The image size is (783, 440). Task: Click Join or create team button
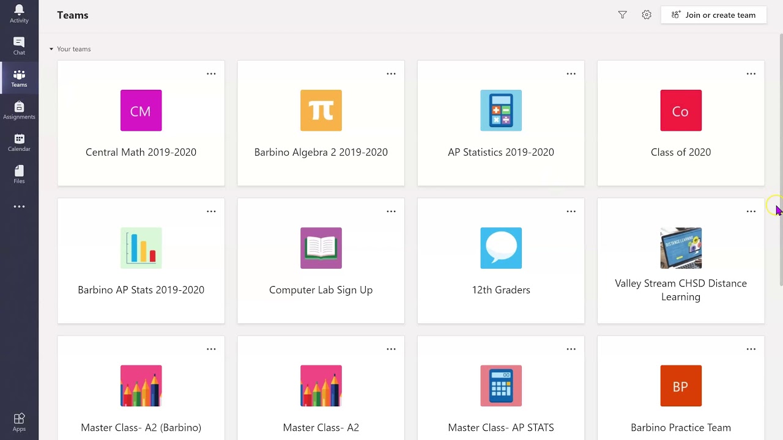(713, 15)
